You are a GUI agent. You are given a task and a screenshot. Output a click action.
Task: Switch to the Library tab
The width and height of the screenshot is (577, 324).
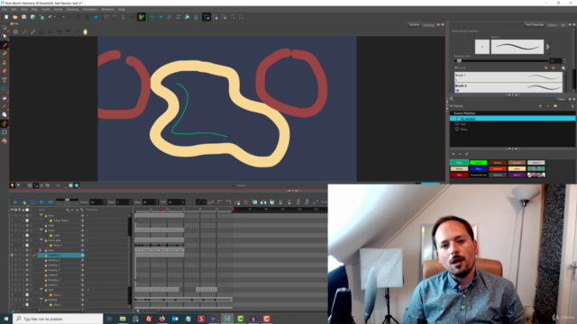click(x=552, y=25)
